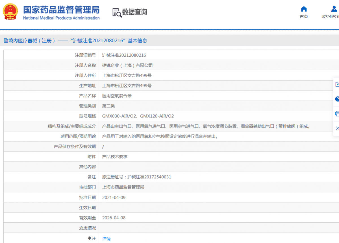Click the 首页 home icon
339x243 pixels.
[304, 9]
